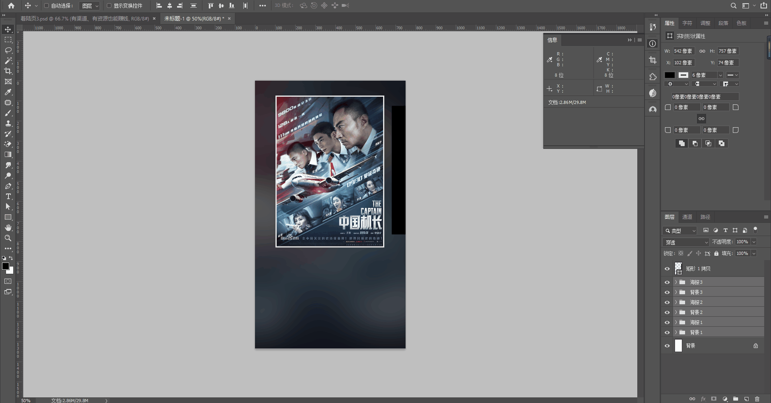This screenshot has height=403, width=771.
Task: Select the Gradient tool
Action: click(8, 155)
